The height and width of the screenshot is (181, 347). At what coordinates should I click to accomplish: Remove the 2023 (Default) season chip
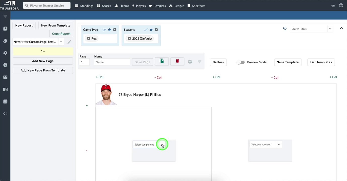pyautogui.click(x=129, y=38)
